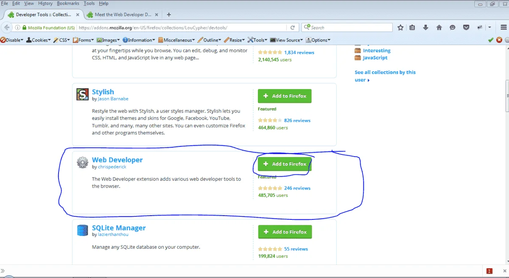Open a new tab with the plus button

(169, 14)
